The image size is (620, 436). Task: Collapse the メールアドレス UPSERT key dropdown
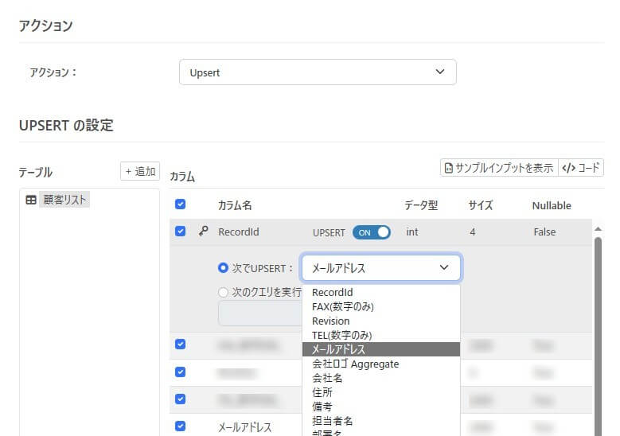381,267
